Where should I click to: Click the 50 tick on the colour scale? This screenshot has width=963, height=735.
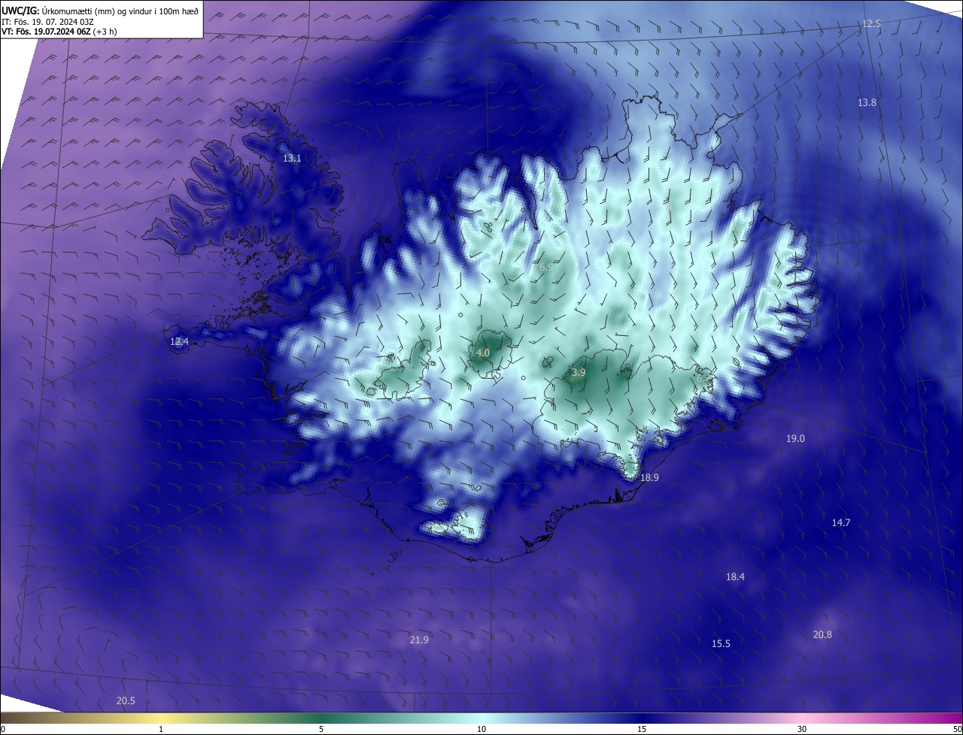[x=957, y=729]
